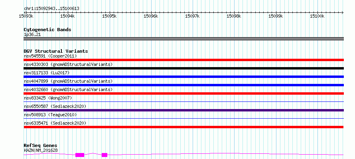Click the 15096k ruler tick label
The width and height of the screenshot is (355, 159).
tap(151, 16)
